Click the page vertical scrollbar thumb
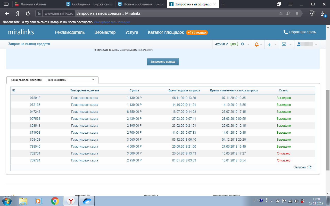Image resolution: width=330 pixels, height=206 pixels. pos(328,130)
